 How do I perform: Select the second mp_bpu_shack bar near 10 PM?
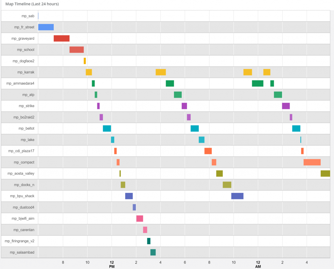[x=237, y=196]
